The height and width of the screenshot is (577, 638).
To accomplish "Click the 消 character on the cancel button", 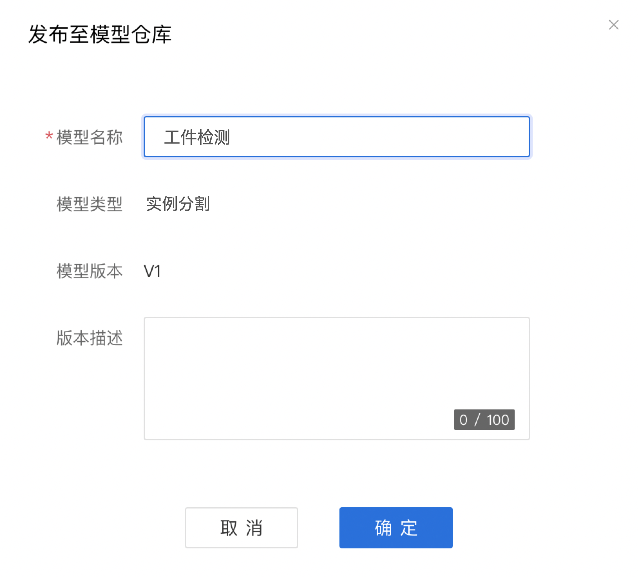I will 254,528.
